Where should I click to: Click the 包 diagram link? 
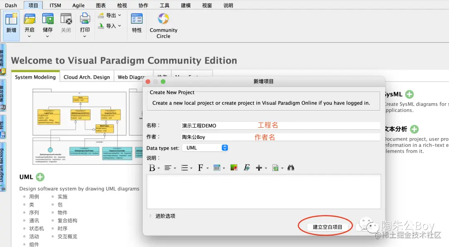click(x=60, y=205)
